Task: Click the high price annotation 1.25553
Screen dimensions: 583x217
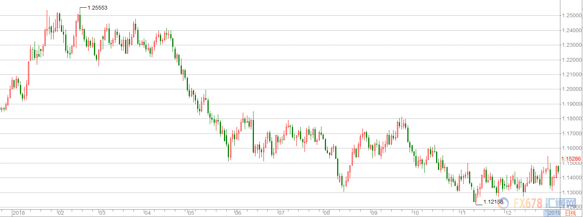Action: click(x=97, y=8)
